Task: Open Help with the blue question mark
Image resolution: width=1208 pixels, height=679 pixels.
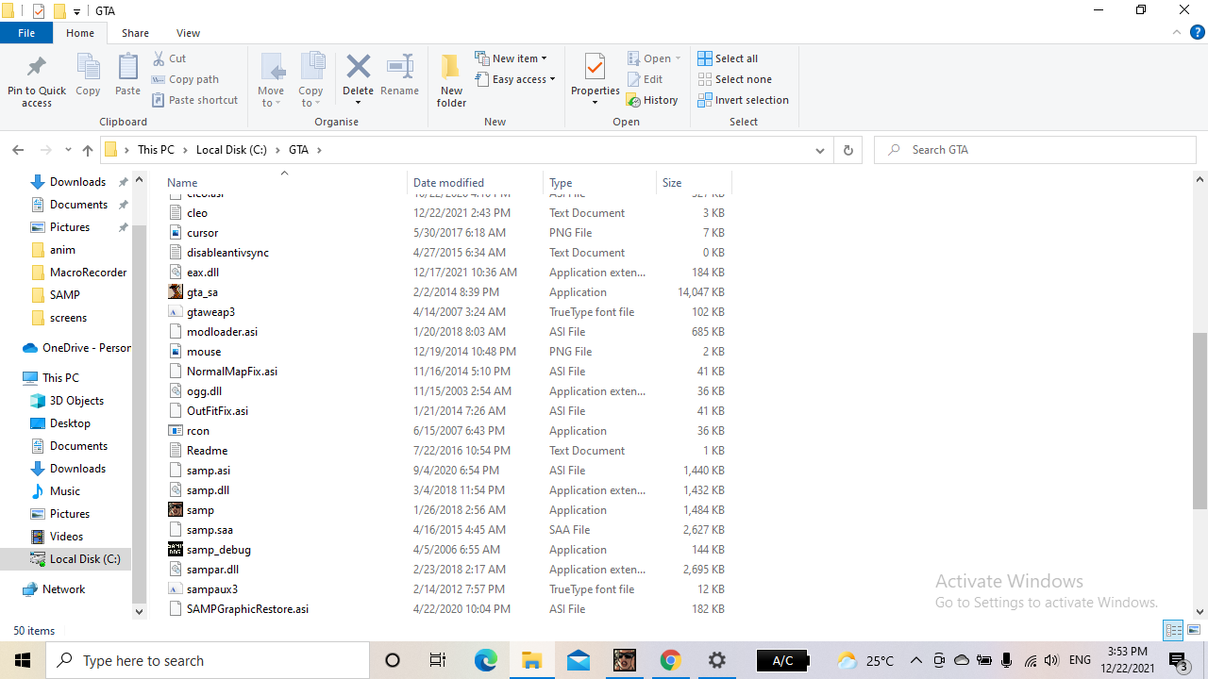Action: [x=1198, y=32]
